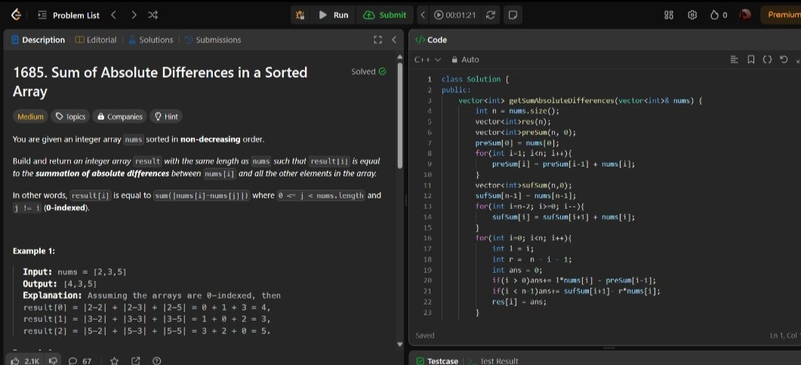The image size is (801, 365).
Task: Reset the timer with refresh icon
Action: click(491, 15)
